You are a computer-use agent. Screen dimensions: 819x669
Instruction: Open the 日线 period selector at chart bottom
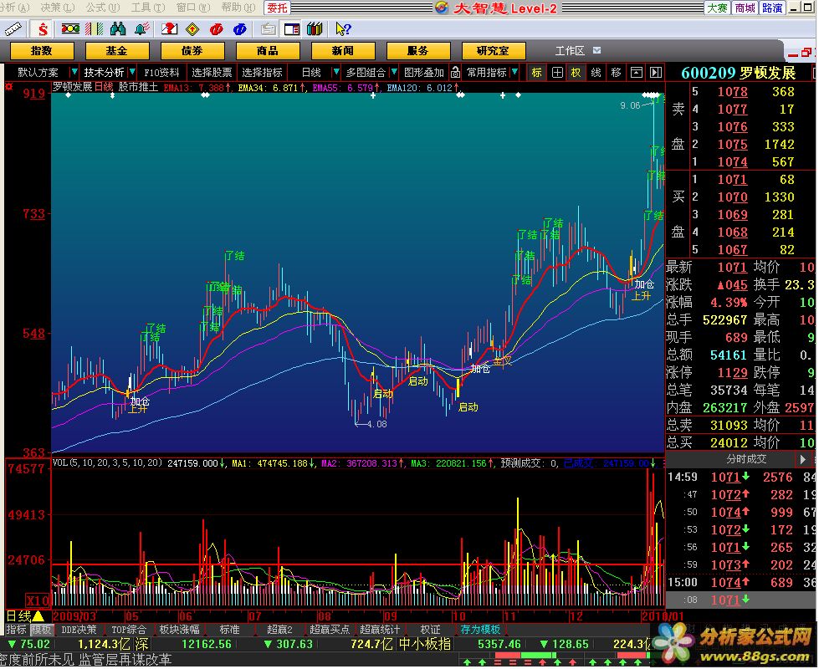coord(26,616)
